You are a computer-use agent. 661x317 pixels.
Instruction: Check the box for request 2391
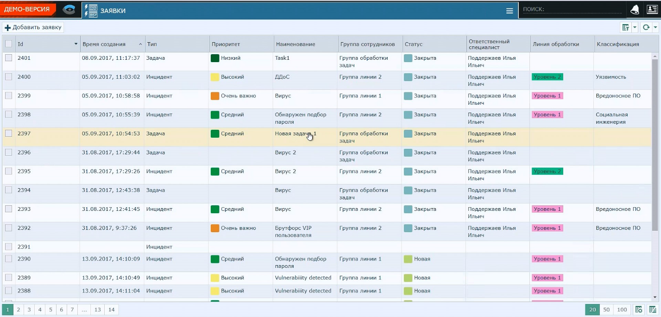coord(9,247)
